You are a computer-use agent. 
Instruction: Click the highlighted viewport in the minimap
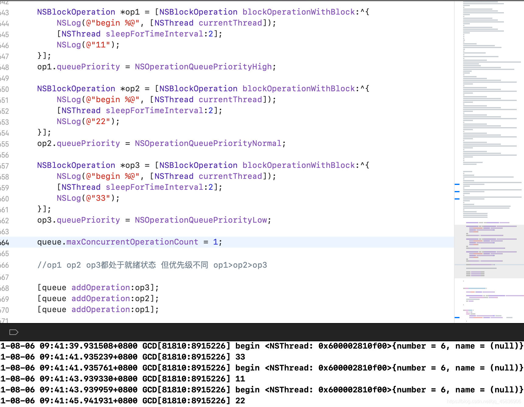click(x=489, y=251)
